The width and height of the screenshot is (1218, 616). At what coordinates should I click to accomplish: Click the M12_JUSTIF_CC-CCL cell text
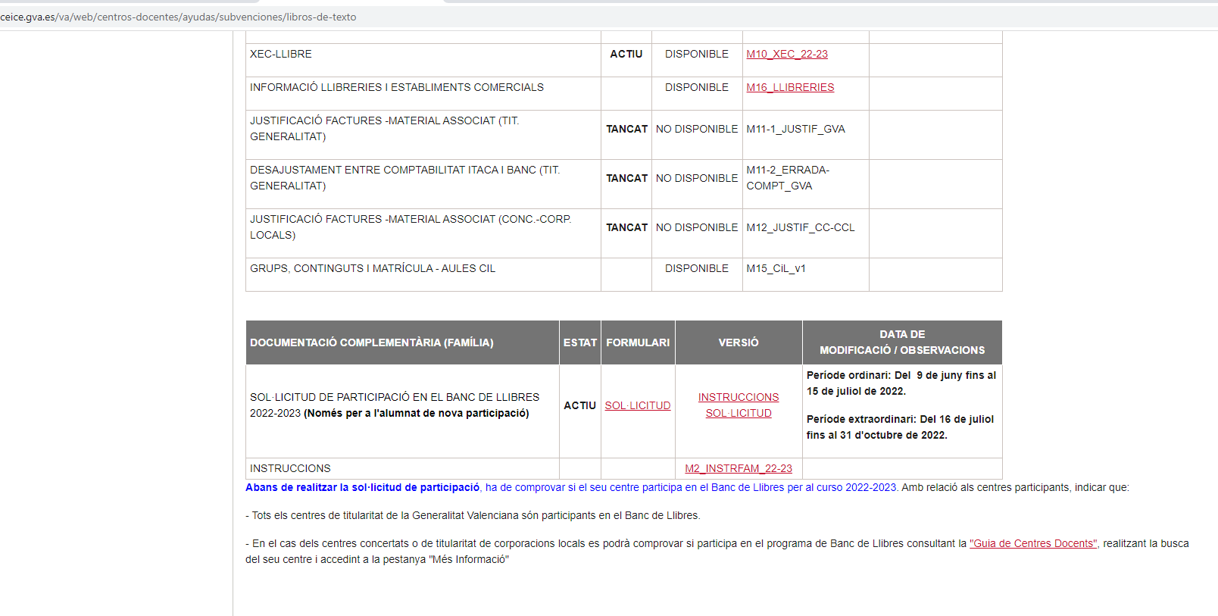tap(800, 227)
